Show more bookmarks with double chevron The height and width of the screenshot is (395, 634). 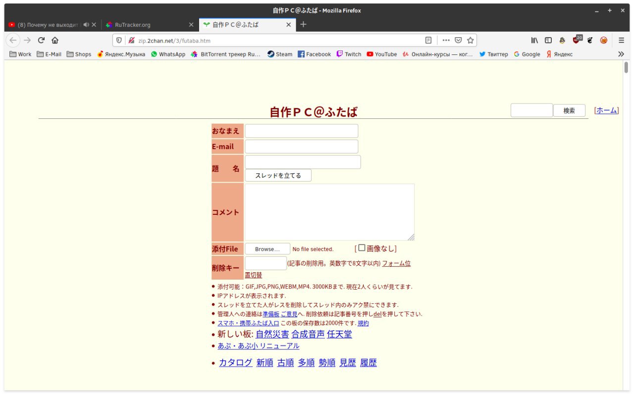[x=621, y=54]
